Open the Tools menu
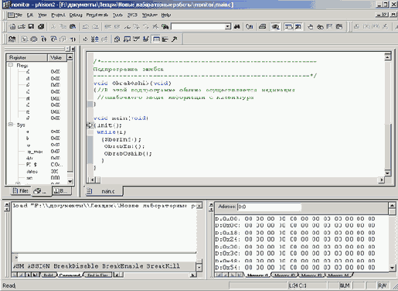The image size is (398, 291). coord(117,15)
